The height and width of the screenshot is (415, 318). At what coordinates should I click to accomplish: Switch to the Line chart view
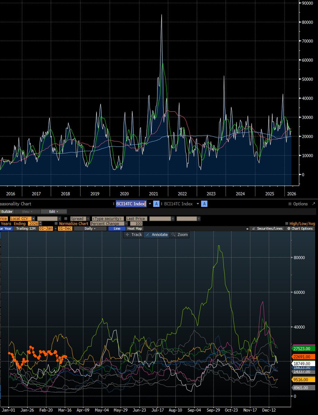[x=117, y=229]
